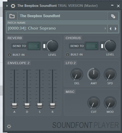The image size is (122, 133).
Task: Decrease the Reverb send track number
Action: pyautogui.click(x=38, y=47)
